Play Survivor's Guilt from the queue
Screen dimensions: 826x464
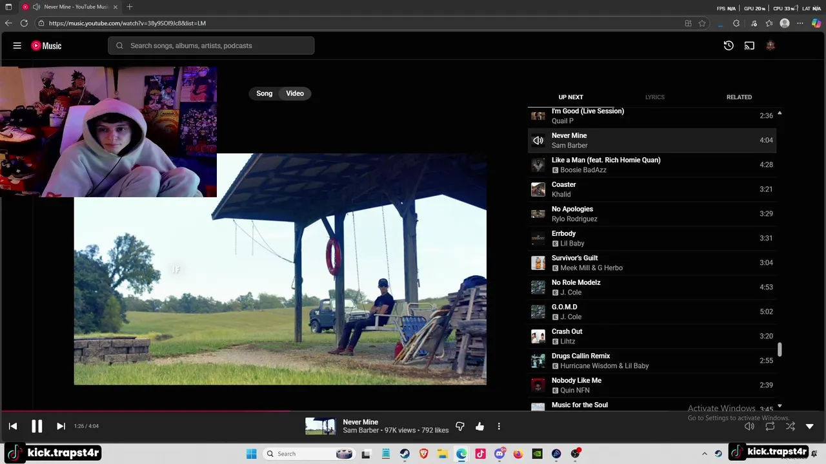click(652, 263)
